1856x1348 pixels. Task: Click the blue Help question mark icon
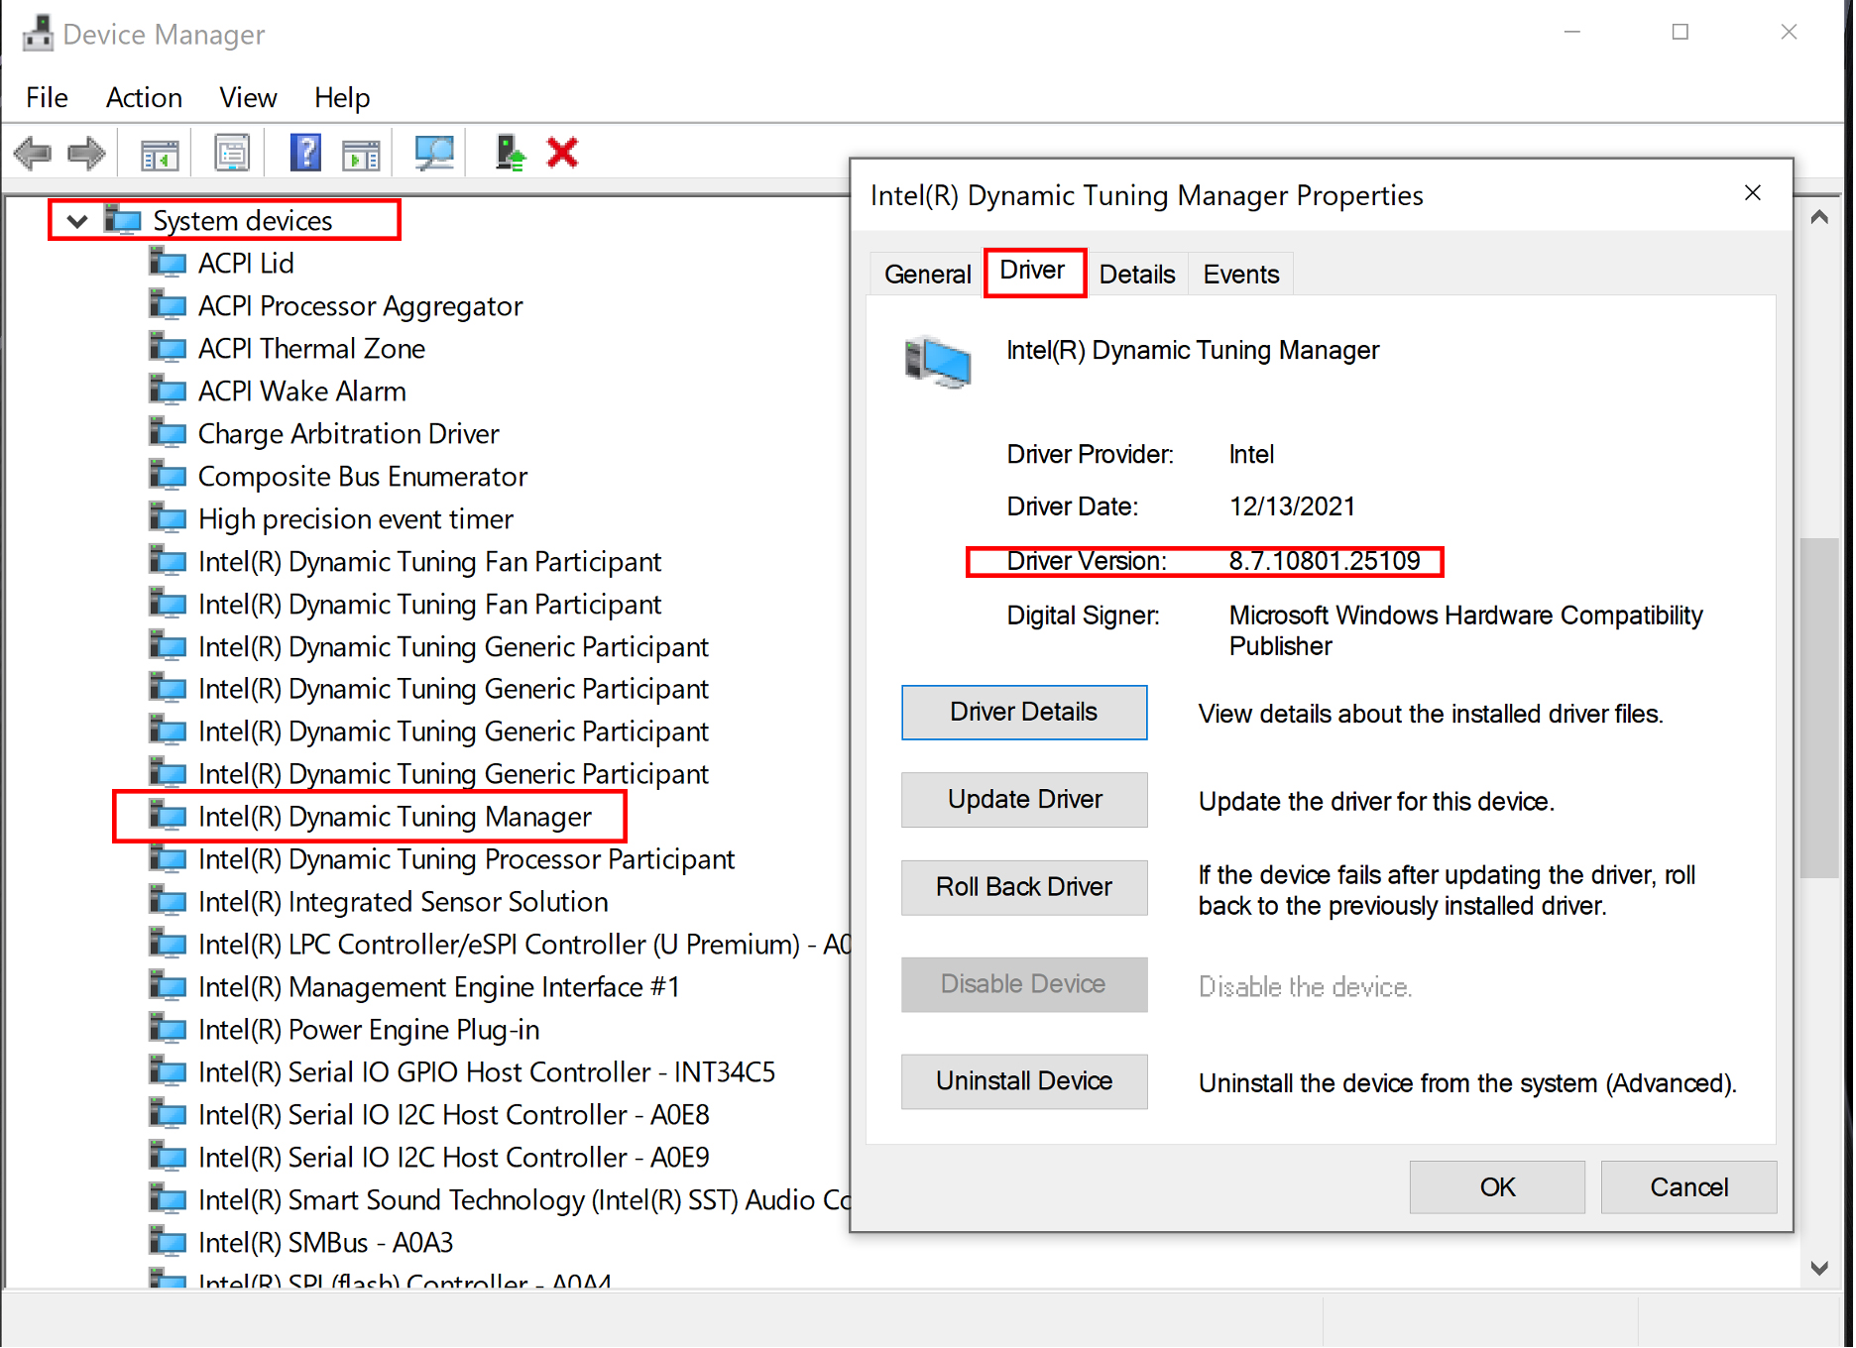pyautogui.click(x=304, y=154)
